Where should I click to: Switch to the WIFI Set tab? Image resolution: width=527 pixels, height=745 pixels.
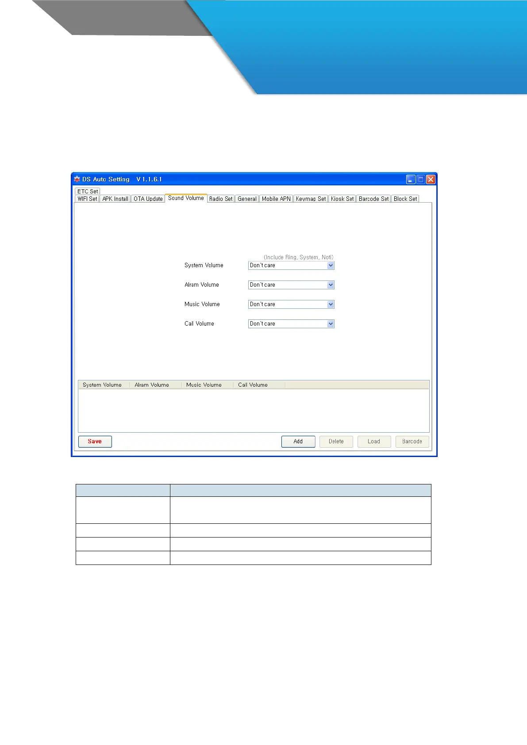pos(87,199)
